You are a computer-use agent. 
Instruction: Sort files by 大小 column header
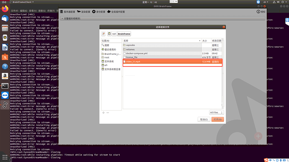tap(206, 40)
